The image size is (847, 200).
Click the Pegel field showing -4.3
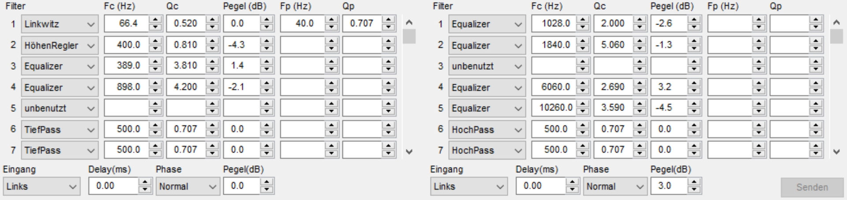tap(241, 45)
